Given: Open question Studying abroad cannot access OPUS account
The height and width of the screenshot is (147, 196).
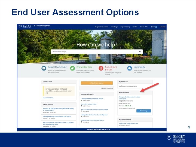Looking at the screenshot, I should [57, 117].
